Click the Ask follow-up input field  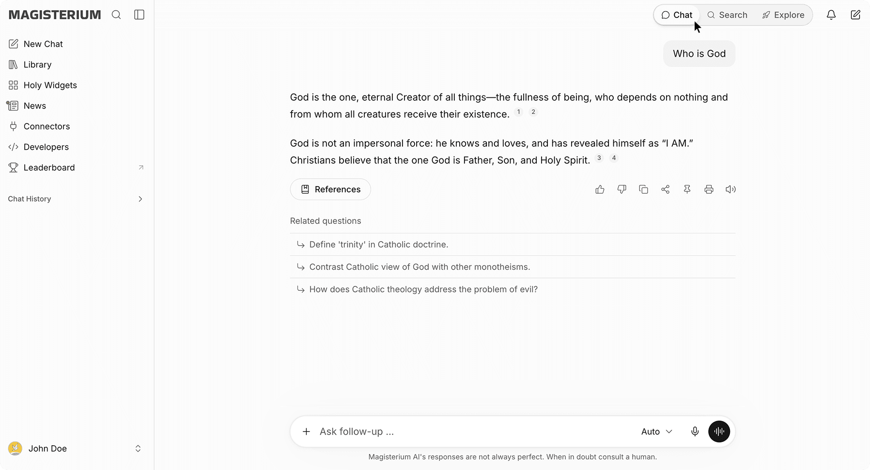(x=475, y=432)
